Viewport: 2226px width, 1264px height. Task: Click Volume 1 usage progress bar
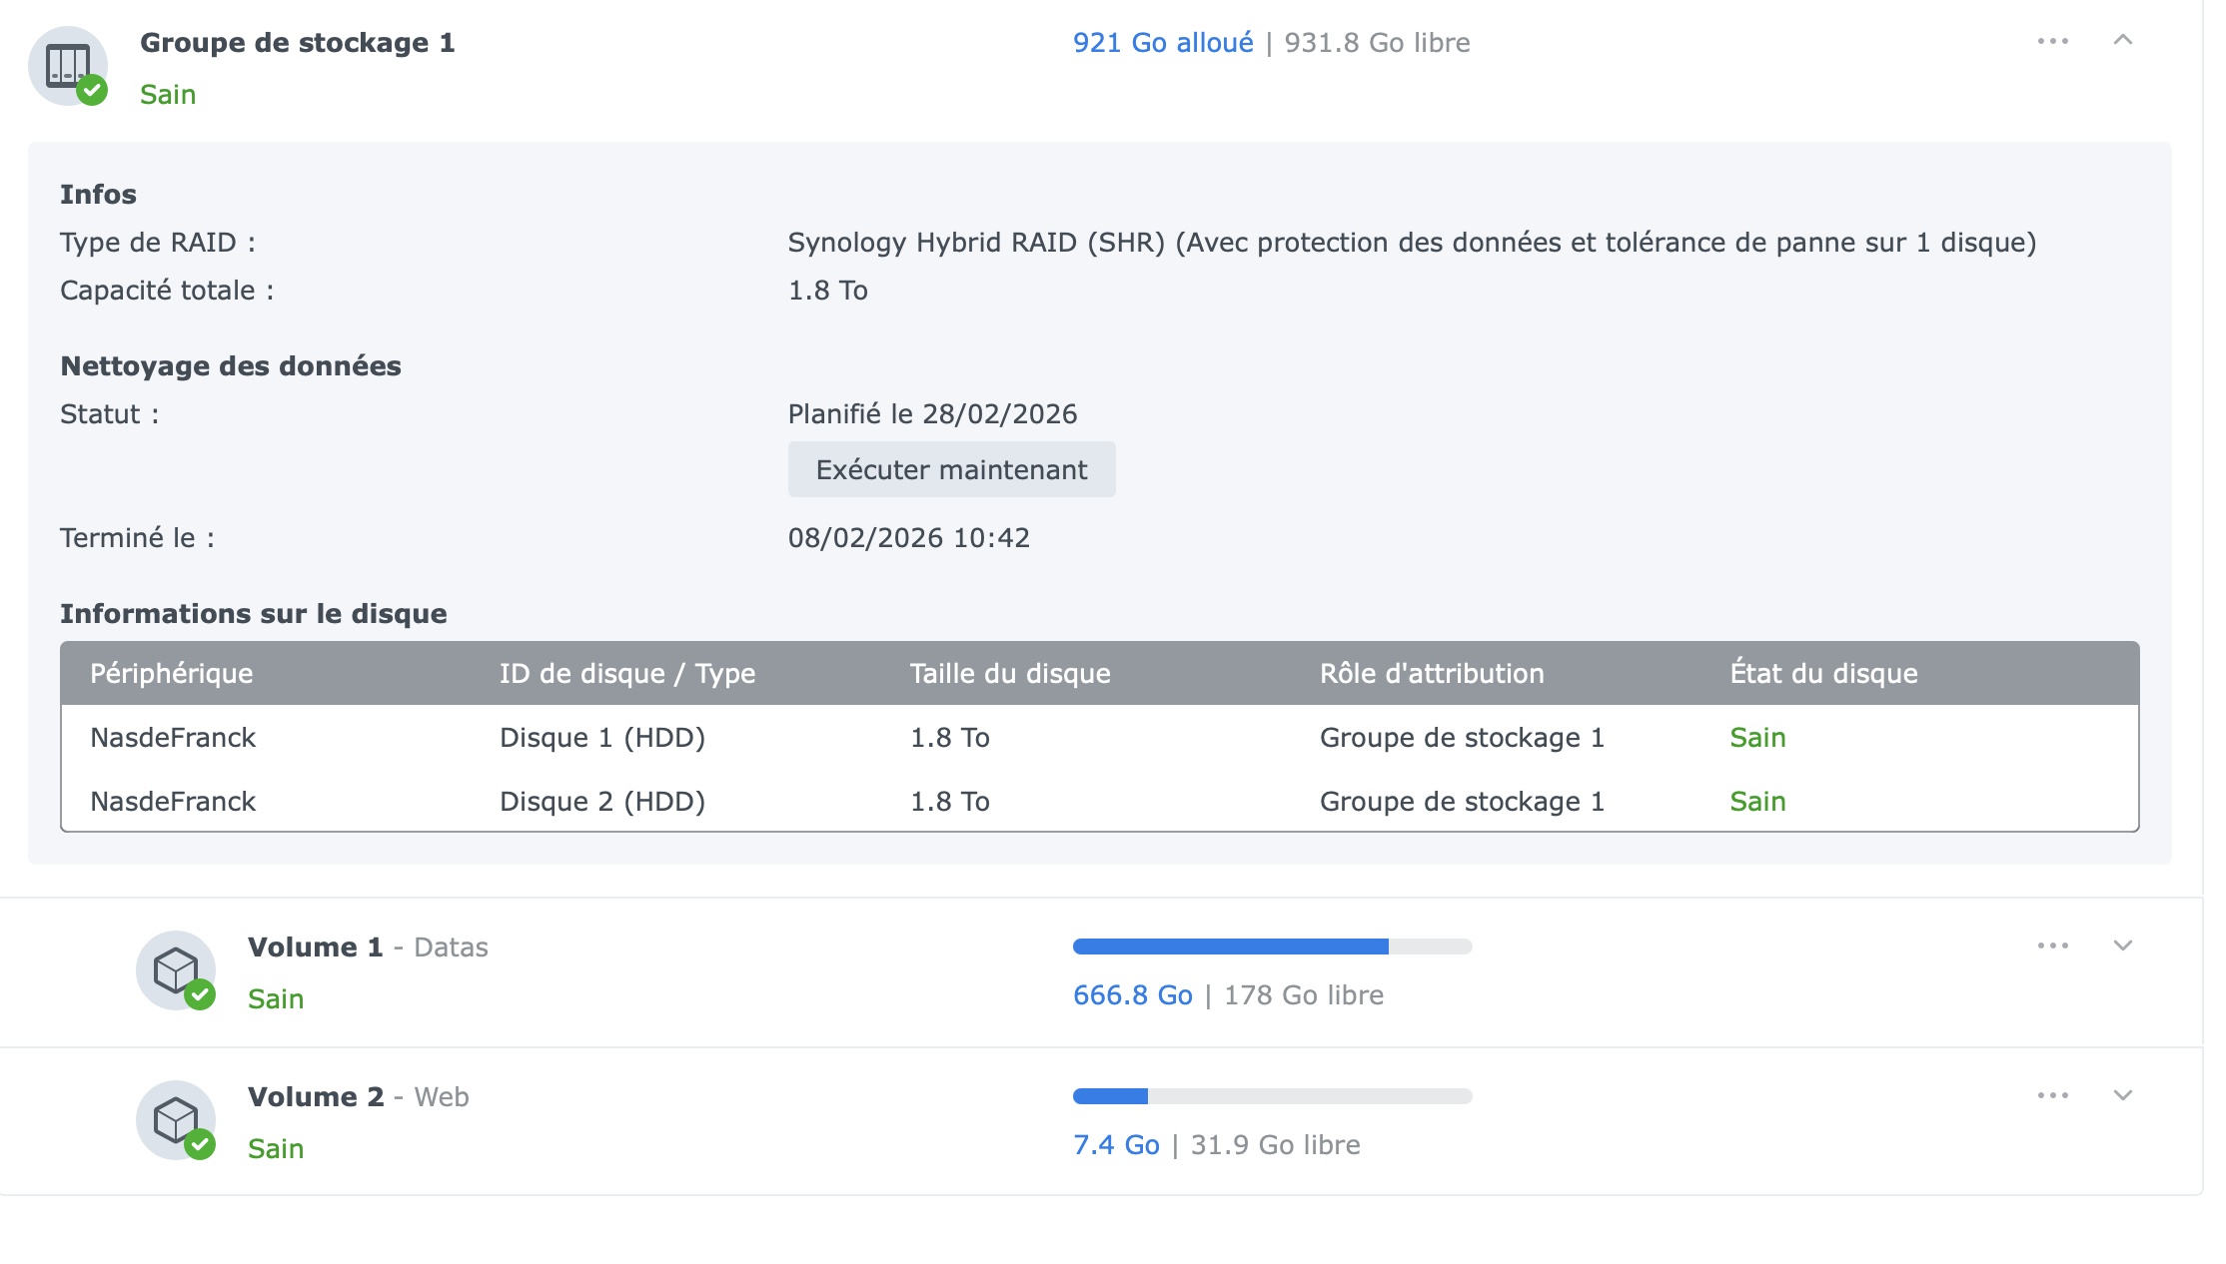pos(1272,947)
